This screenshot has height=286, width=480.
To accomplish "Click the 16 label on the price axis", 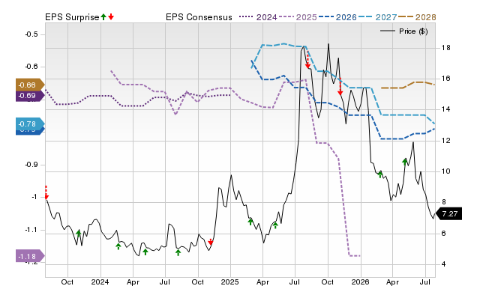I will [x=446, y=79].
